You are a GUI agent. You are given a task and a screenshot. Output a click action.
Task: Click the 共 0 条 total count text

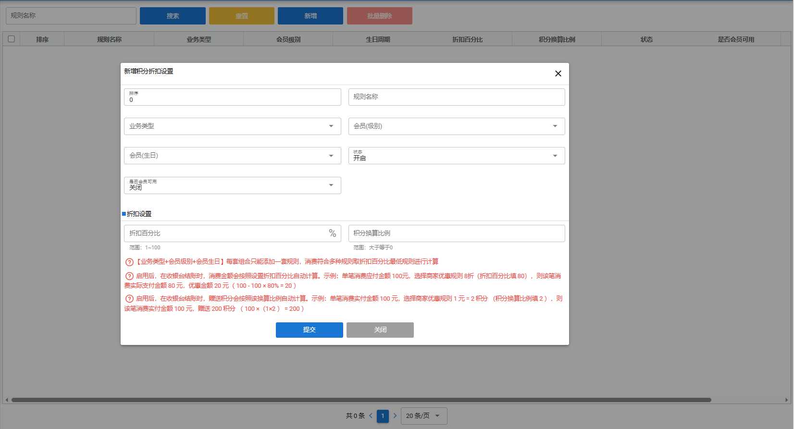coord(355,416)
